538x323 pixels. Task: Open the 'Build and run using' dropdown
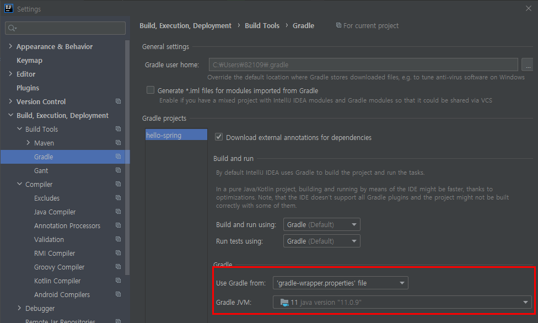coord(321,224)
